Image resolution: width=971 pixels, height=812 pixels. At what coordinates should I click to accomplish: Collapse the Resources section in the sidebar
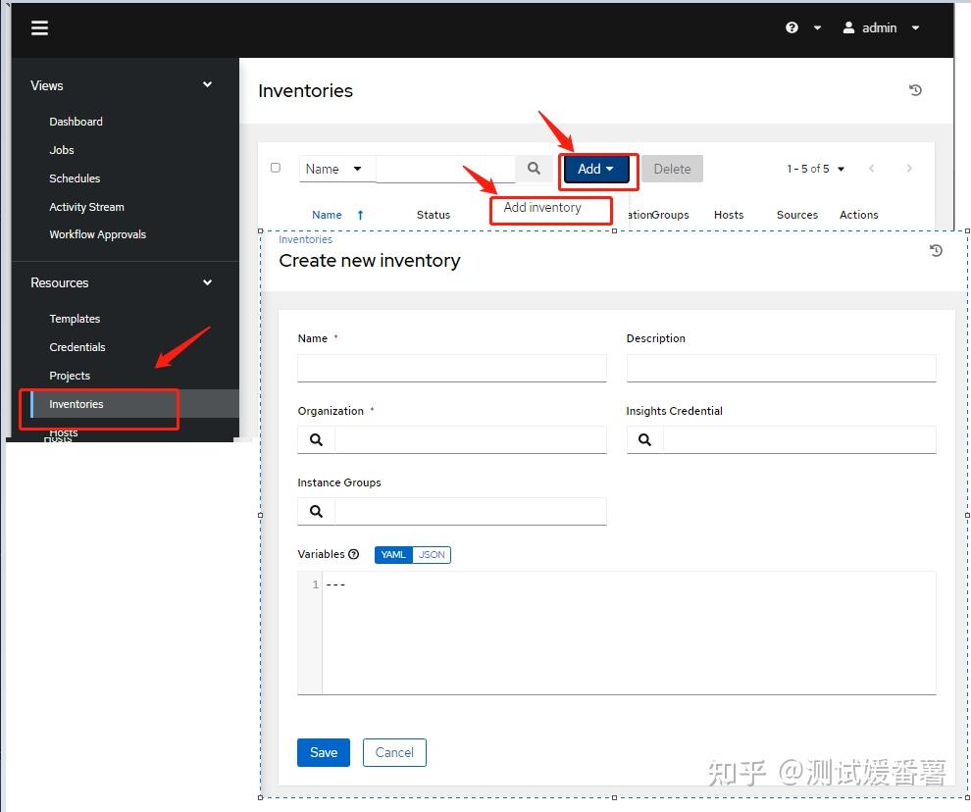pyautogui.click(x=206, y=282)
